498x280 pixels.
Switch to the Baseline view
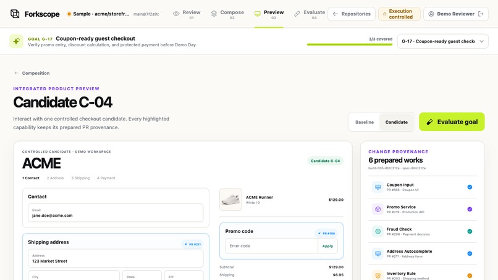pyautogui.click(x=365, y=122)
